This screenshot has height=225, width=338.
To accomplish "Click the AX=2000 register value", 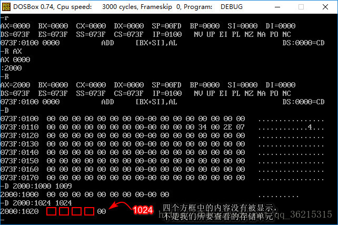I will 15,85.
